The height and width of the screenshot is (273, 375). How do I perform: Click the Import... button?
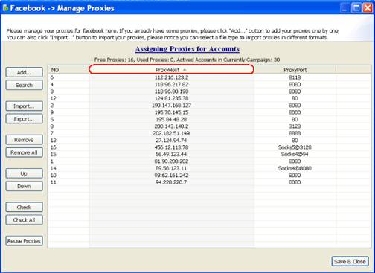(24, 106)
